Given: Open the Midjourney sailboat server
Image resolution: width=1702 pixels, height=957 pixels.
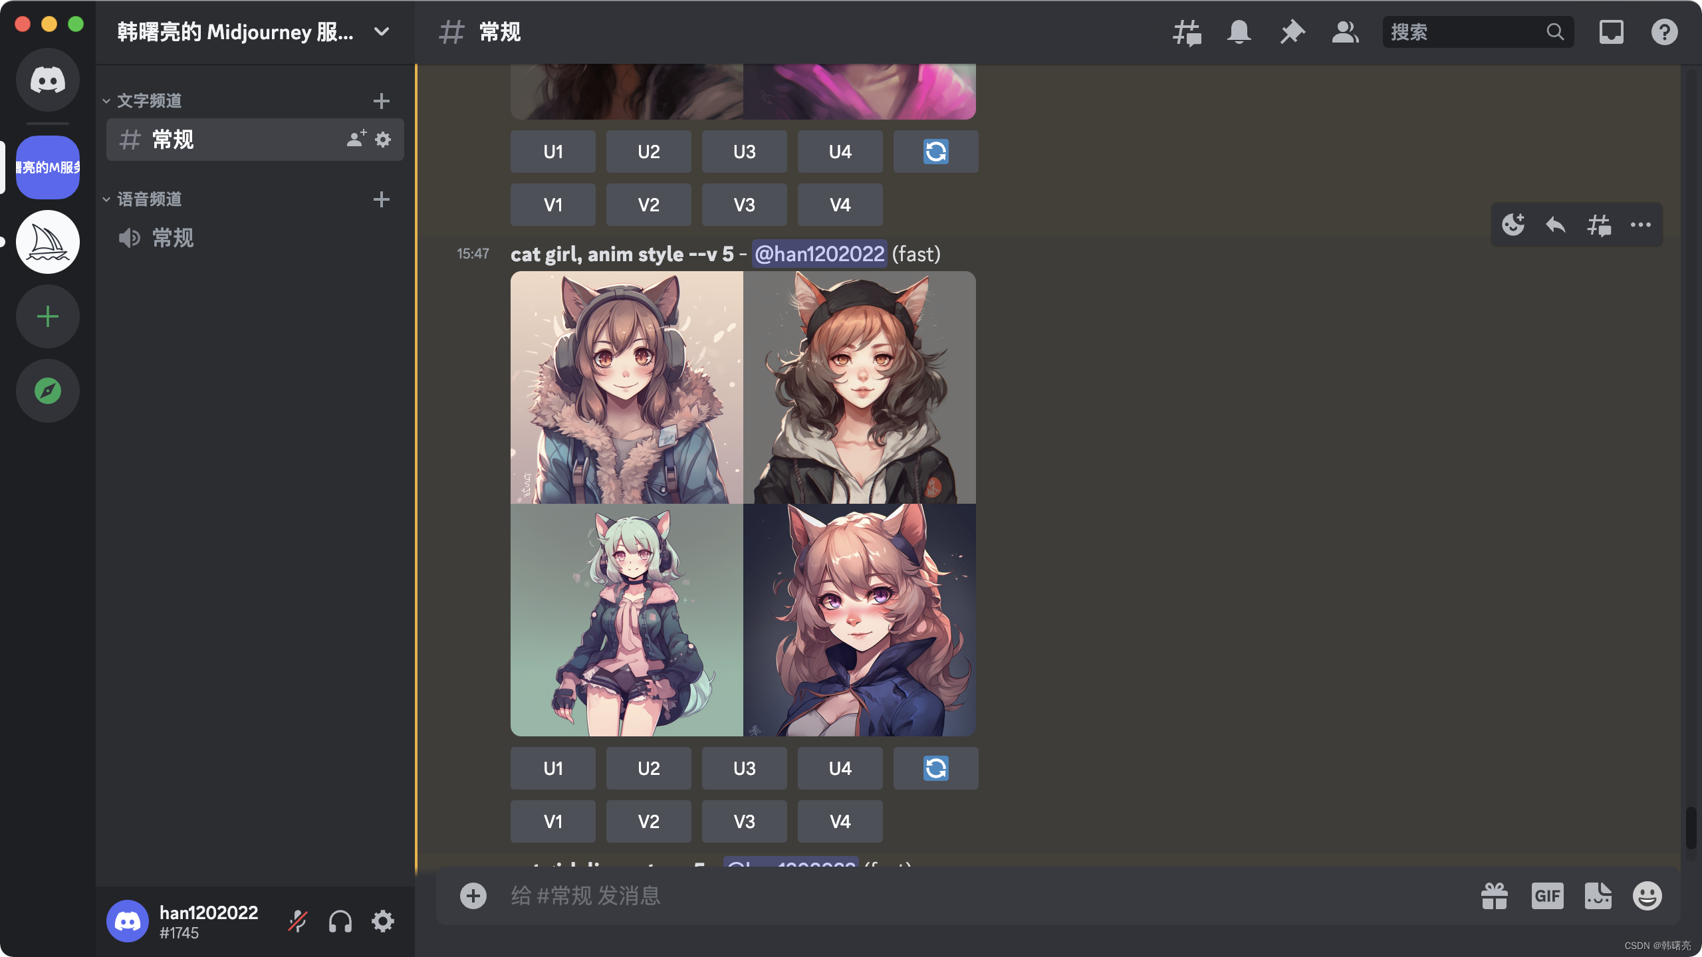Looking at the screenshot, I should [48, 242].
